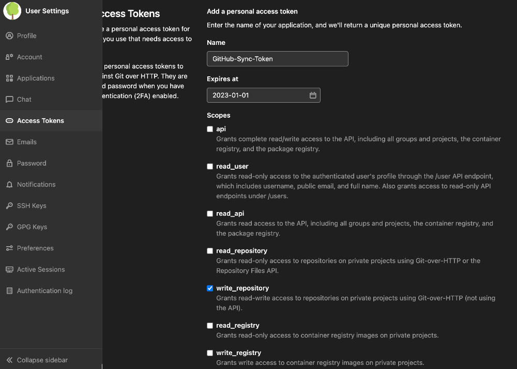Open the Applications menu item

click(51, 78)
